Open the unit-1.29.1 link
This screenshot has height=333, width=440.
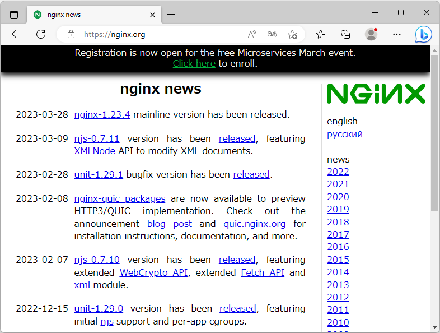coord(99,174)
